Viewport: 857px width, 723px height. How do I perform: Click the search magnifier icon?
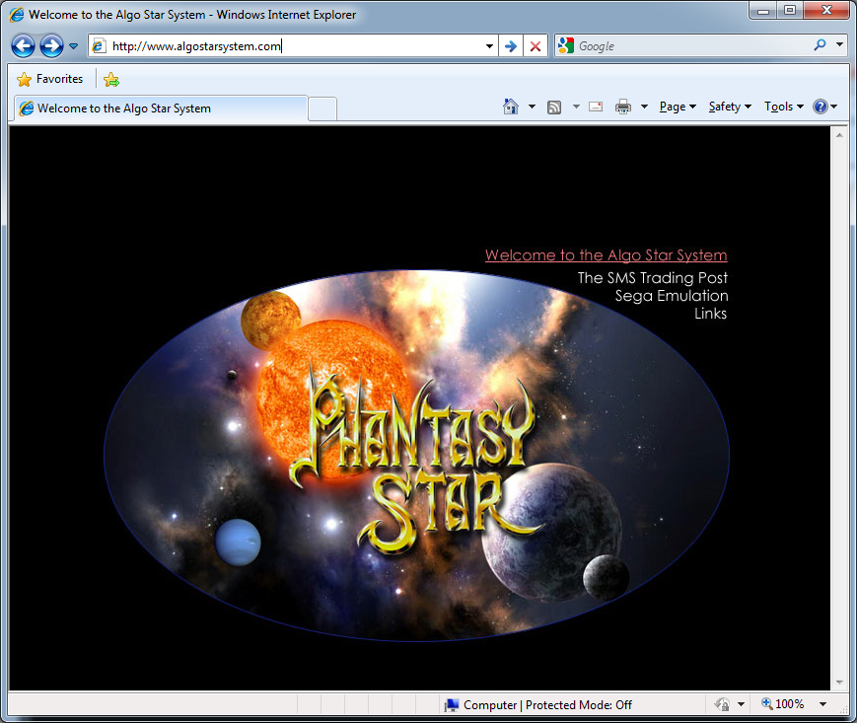[820, 45]
